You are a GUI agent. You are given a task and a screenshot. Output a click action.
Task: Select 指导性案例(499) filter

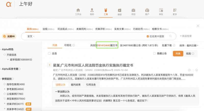click(x=16, y=84)
